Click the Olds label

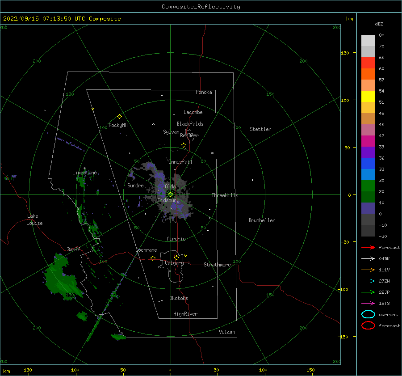170,186
